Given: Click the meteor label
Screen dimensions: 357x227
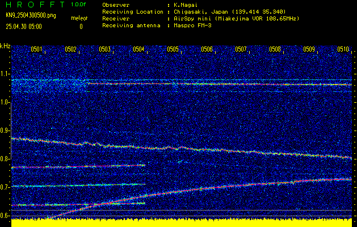Looking at the screenshot, I should coord(79,18).
